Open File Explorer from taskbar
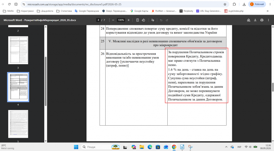This screenshot has width=274, height=151. [142, 147]
